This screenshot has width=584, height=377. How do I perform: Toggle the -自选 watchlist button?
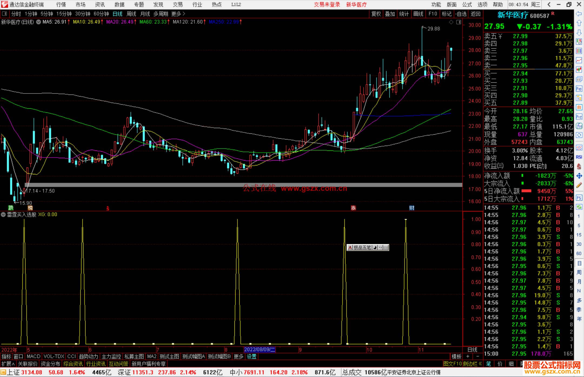[x=461, y=14]
